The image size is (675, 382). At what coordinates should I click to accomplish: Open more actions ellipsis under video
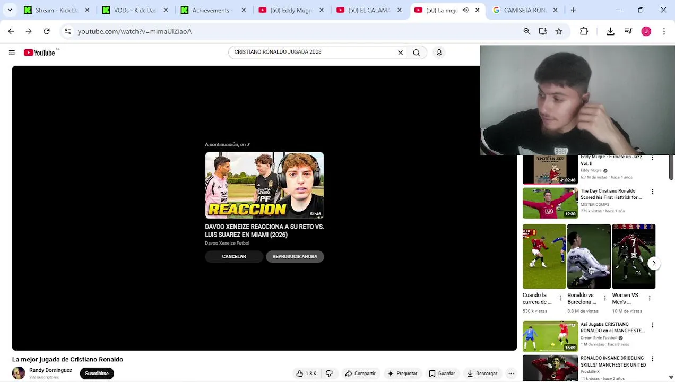click(x=511, y=374)
